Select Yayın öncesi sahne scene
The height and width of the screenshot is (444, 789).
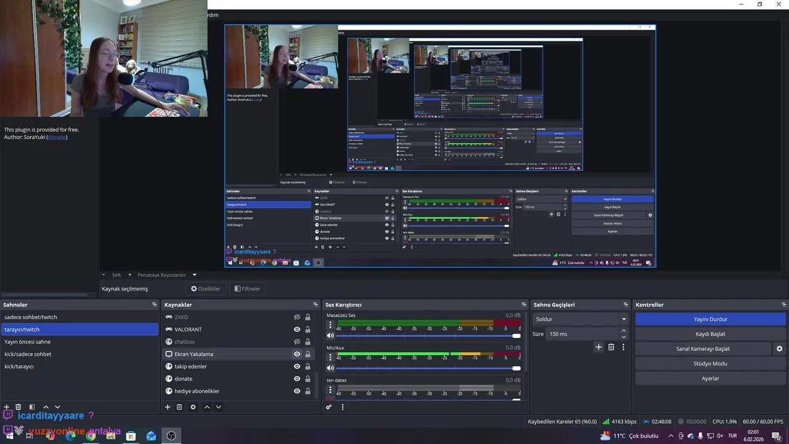point(80,342)
